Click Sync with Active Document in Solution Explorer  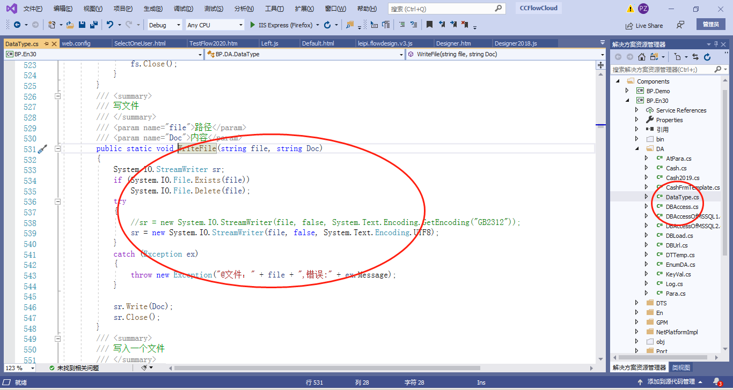point(695,57)
